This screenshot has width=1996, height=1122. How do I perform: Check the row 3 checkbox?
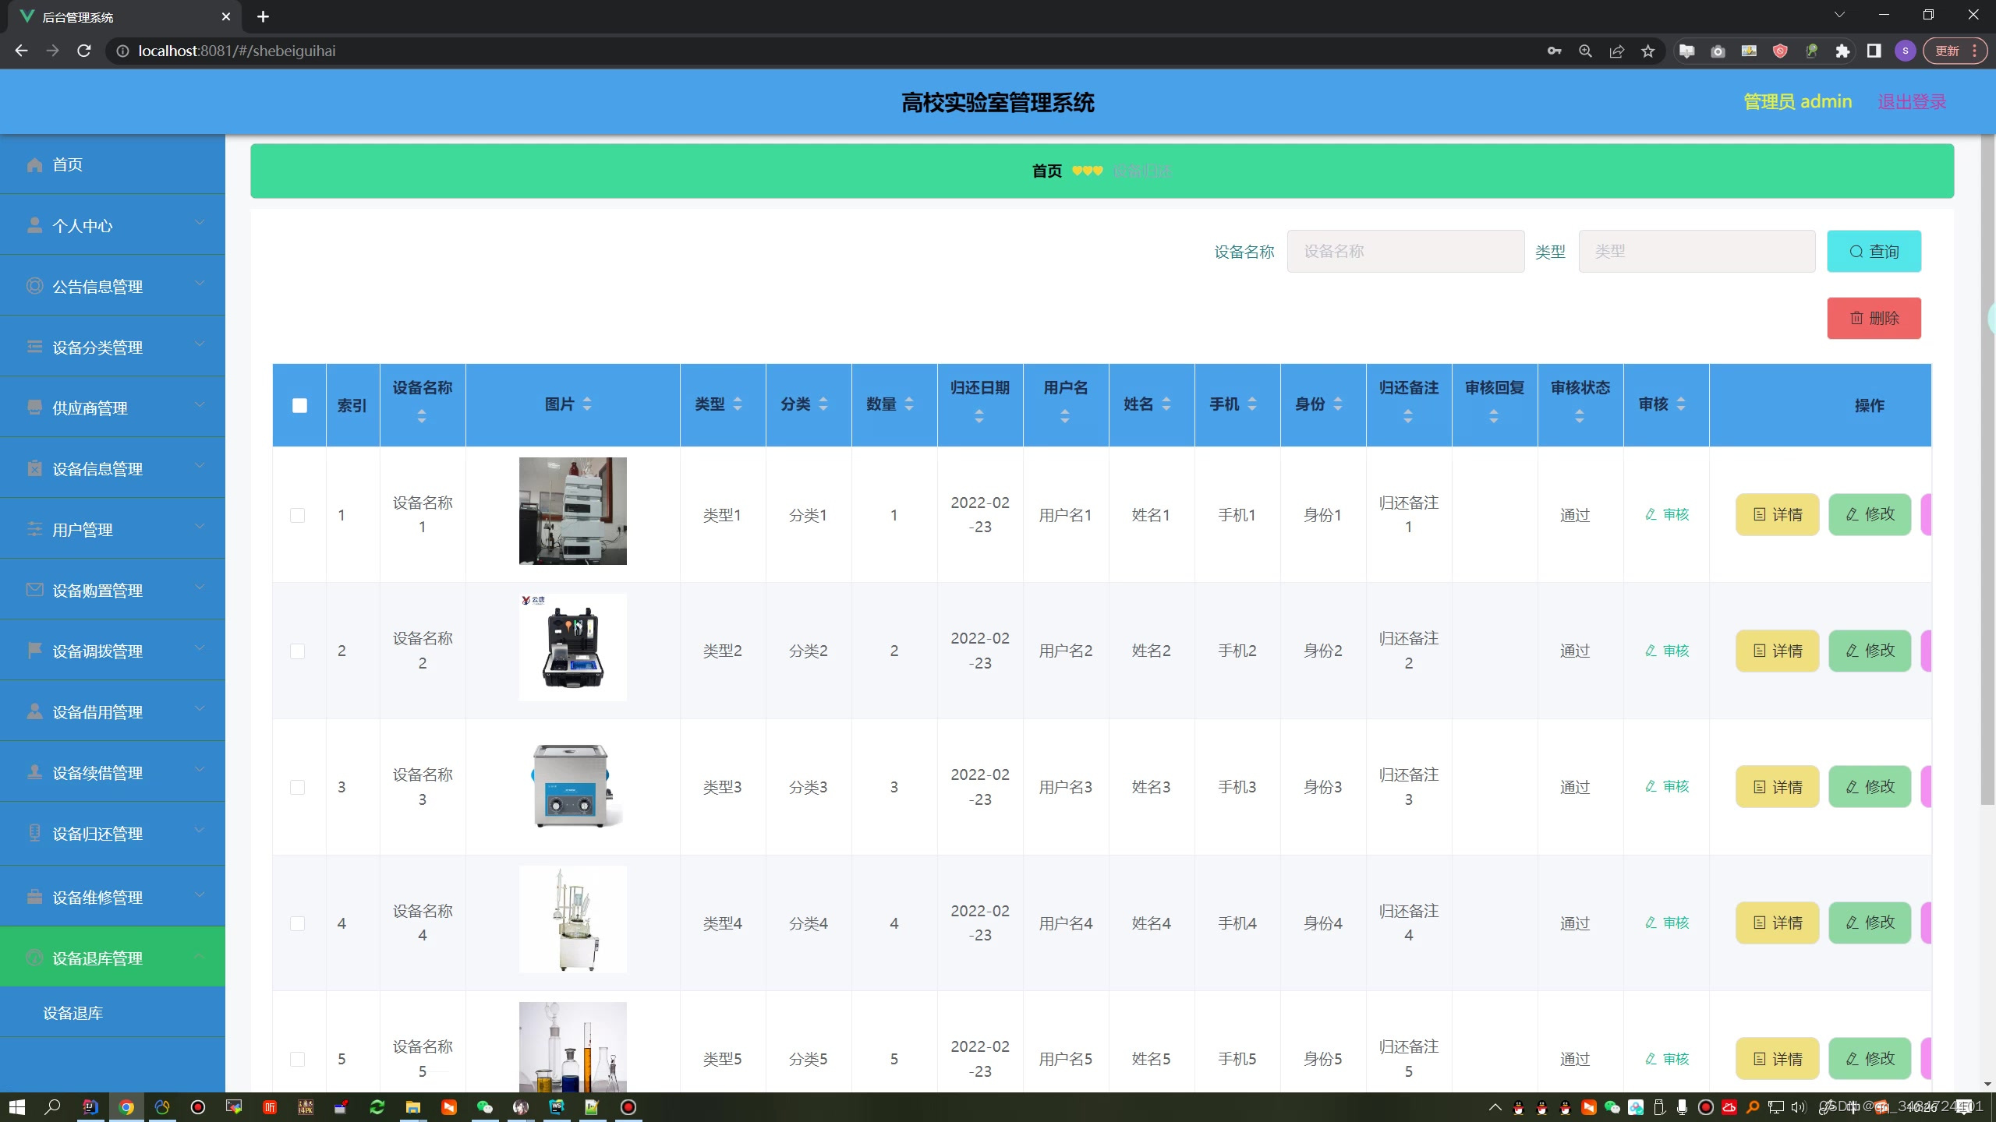(297, 787)
